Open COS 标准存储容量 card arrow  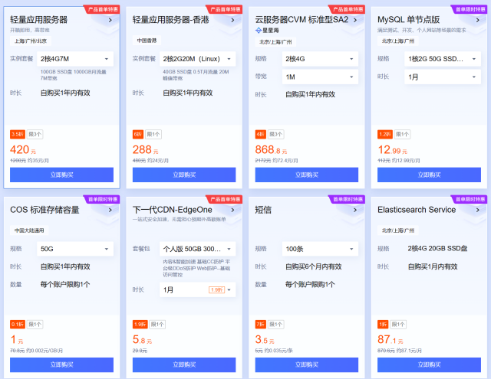(x=110, y=210)
